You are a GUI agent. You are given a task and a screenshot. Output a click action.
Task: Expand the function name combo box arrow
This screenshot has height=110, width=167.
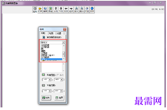(x=63, y=42)
